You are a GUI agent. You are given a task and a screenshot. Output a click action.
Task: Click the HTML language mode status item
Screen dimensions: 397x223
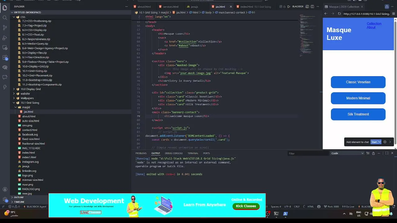coord(310,207)
